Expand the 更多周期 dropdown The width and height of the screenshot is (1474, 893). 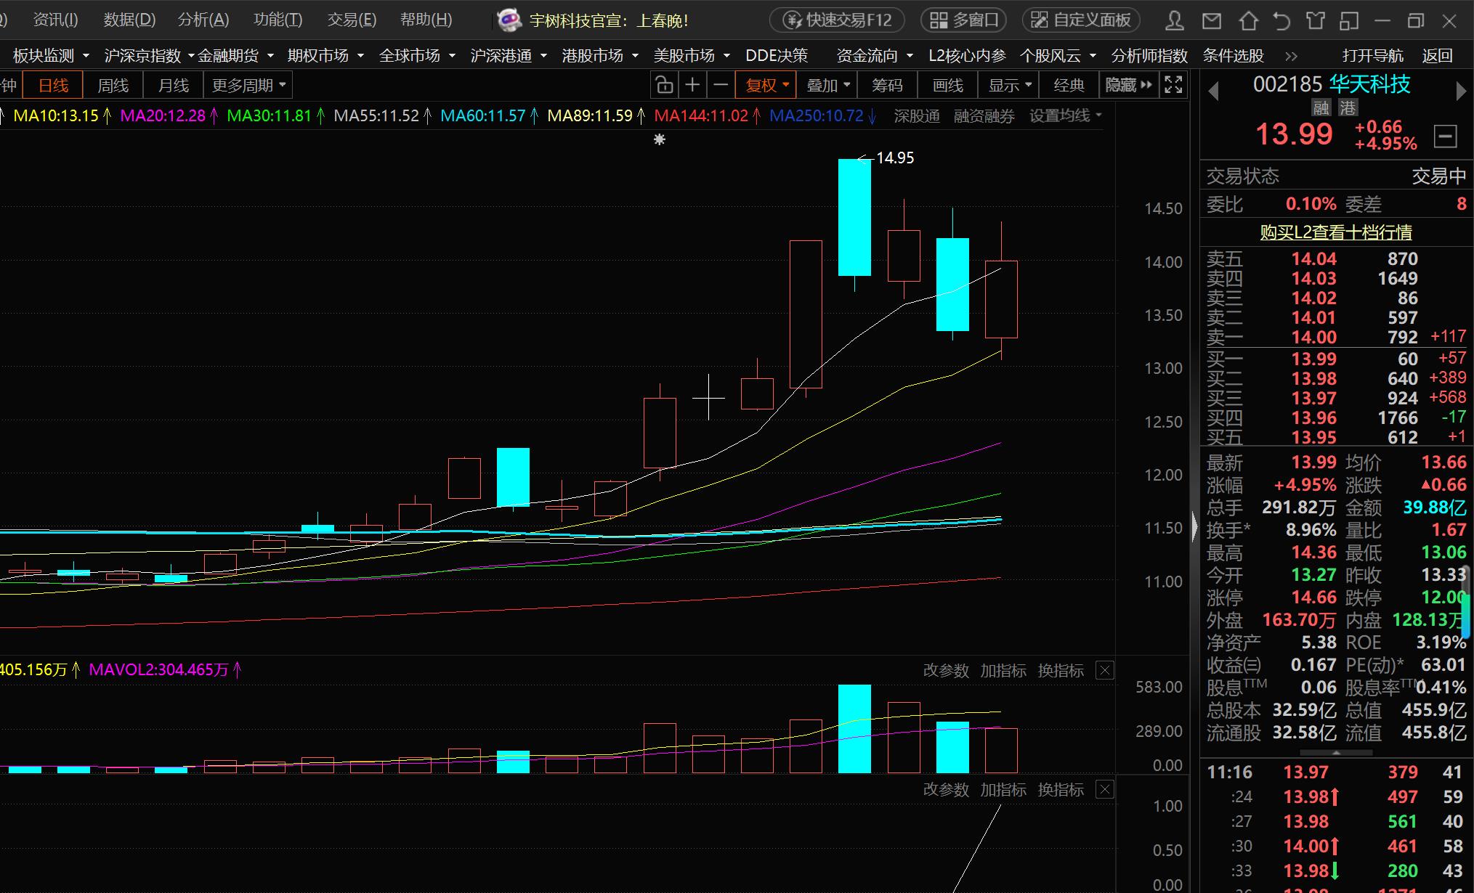click(248, 86)
